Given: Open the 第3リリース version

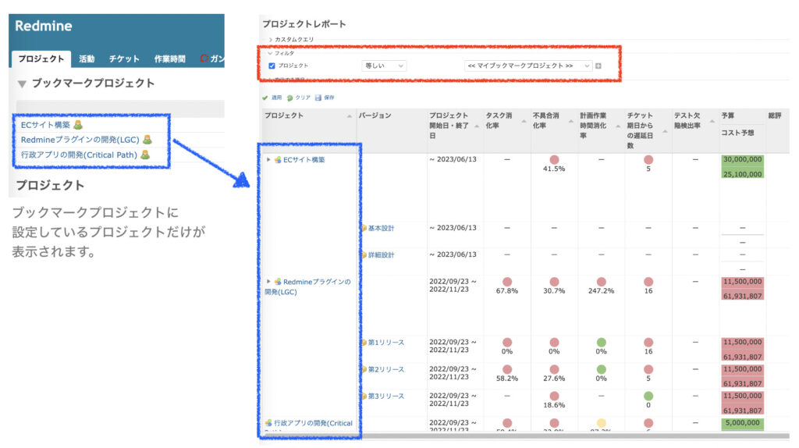Looking at the screenshot, I should point(385,396).
